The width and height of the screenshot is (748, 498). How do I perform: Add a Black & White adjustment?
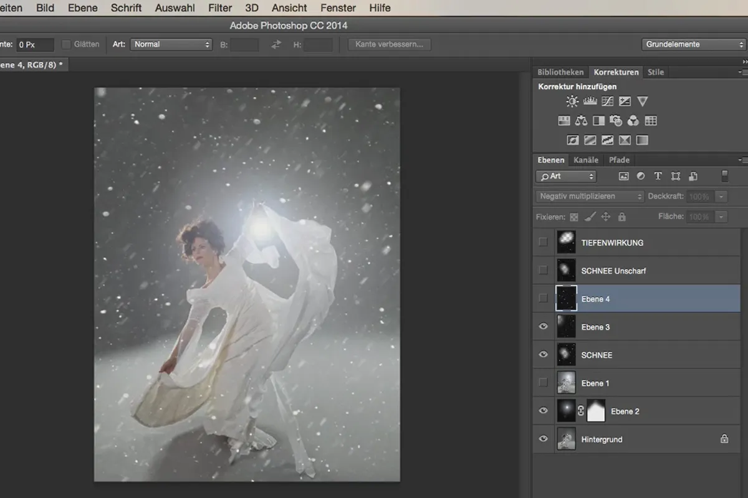598,121
